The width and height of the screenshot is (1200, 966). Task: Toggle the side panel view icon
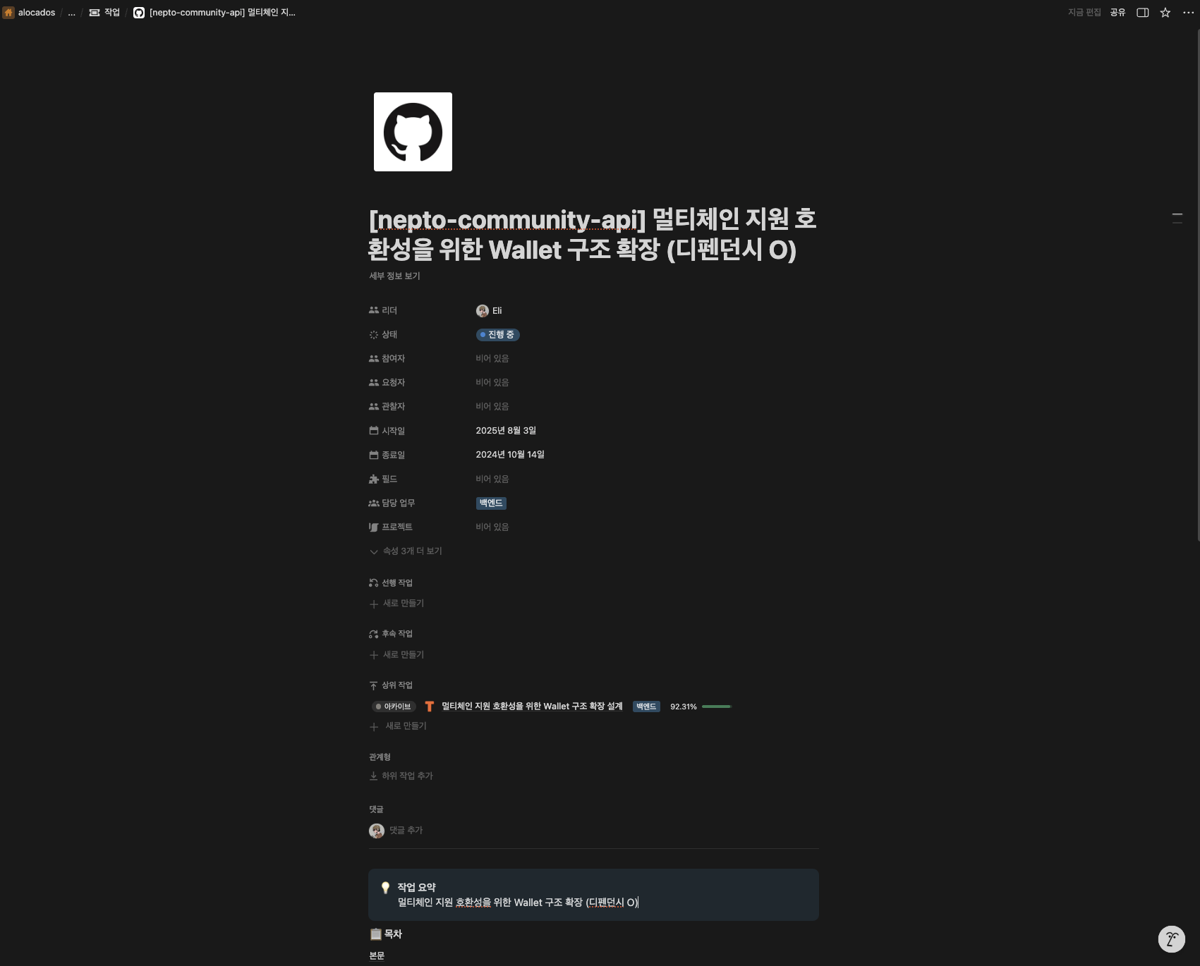[1143, 13]
